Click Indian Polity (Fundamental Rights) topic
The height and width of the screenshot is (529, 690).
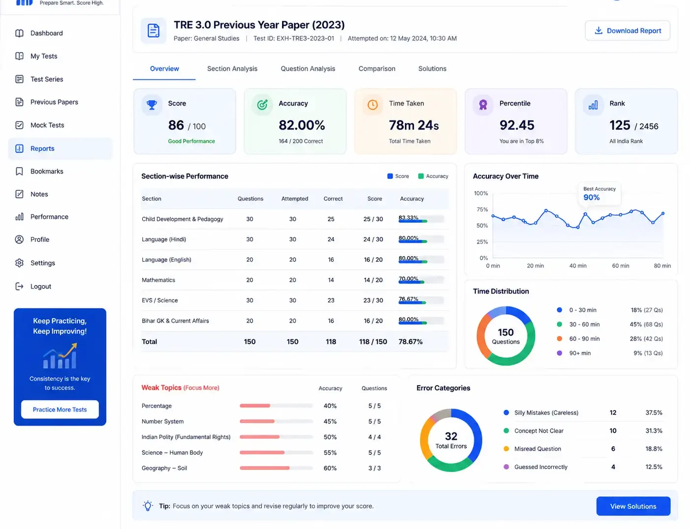click(186, 437)
